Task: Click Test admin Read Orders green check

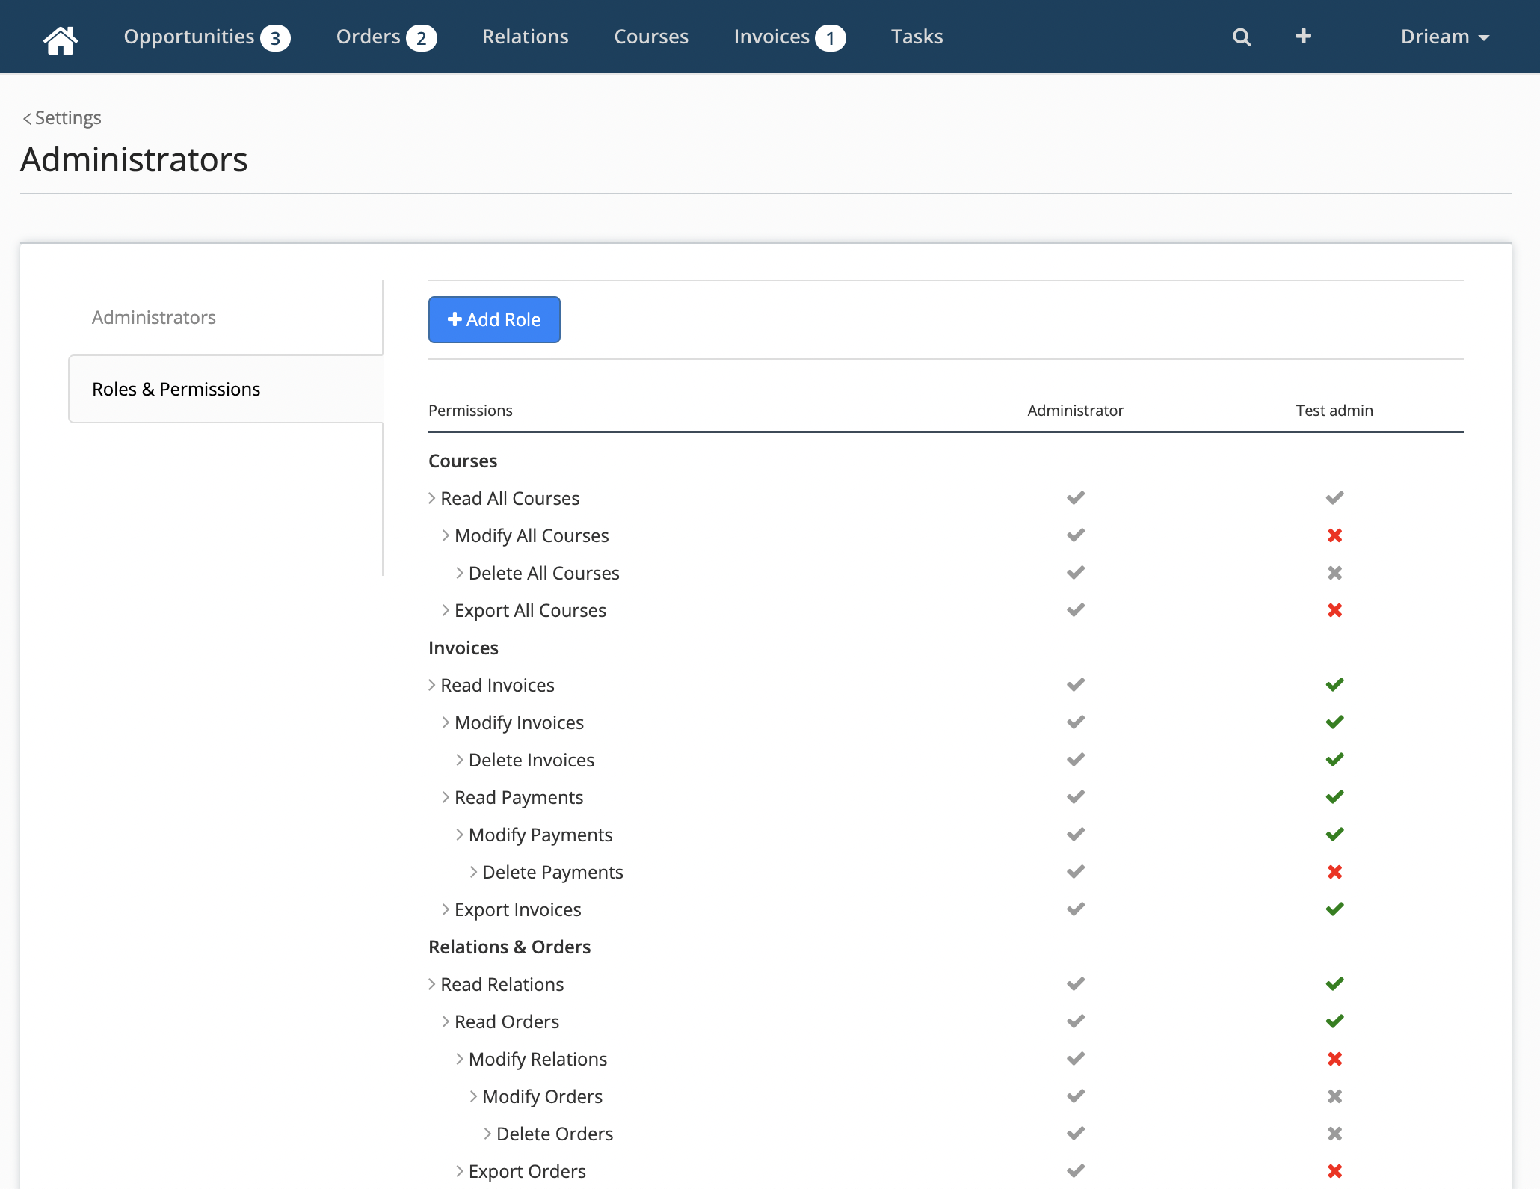Action: (x=1334, y=1021)
